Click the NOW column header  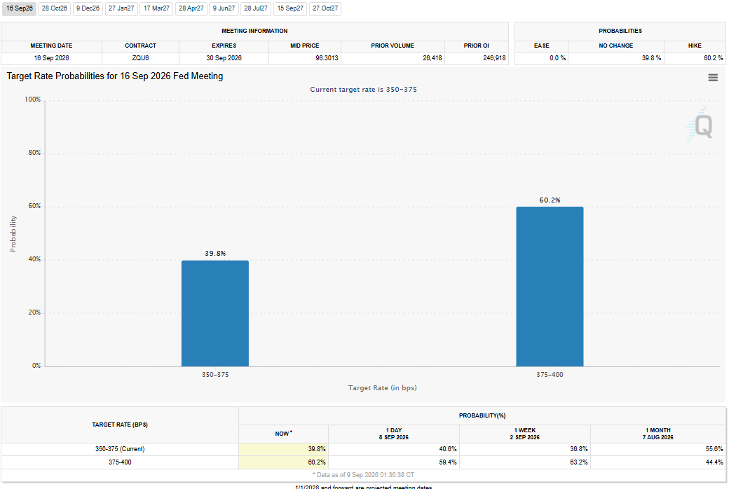click(x=283, y=434)
